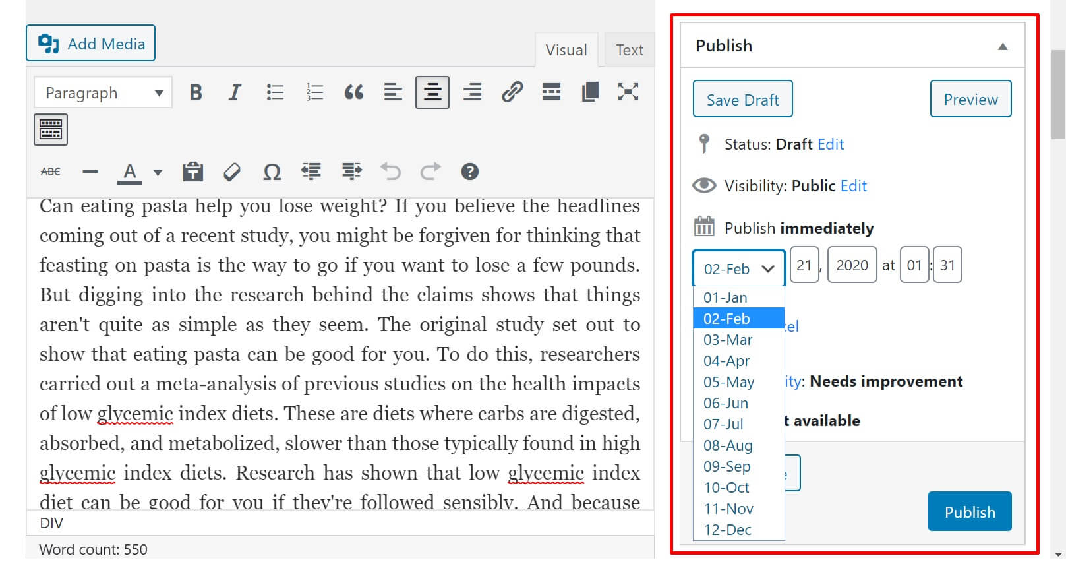The width and height of the screenshot is (1066, 562).
Task: Enter distraction-free fullscreen mode
Action: click(628, 92)
